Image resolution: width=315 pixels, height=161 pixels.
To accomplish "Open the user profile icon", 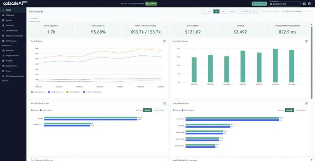I will tap(309, 4).
